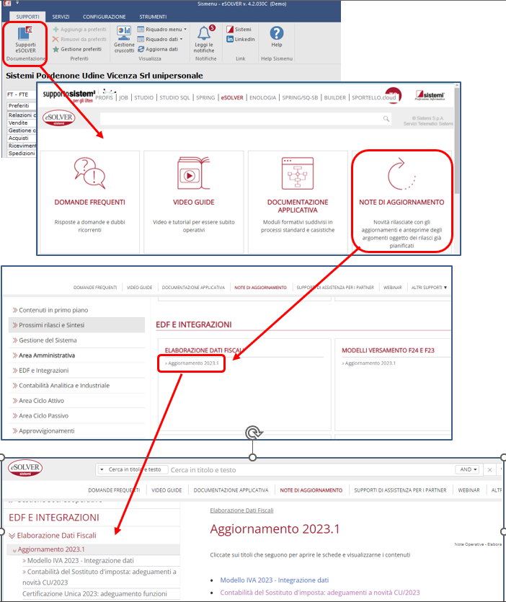Open Area Ciclo Passivo
This screenshot has width=506, height=602.
pos(43,416)
